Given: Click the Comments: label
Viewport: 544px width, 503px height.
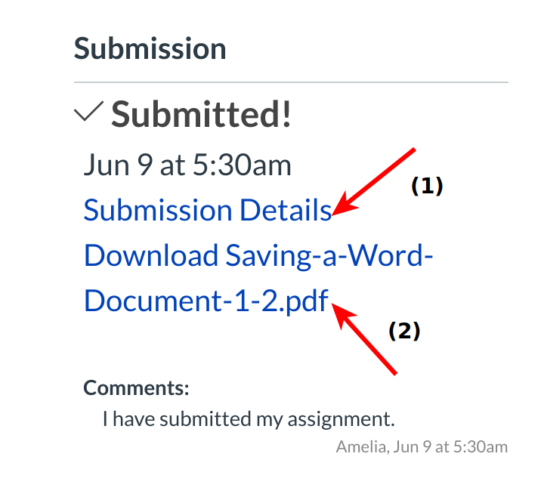Looking at the screenshot, I should tap(136, 388).
